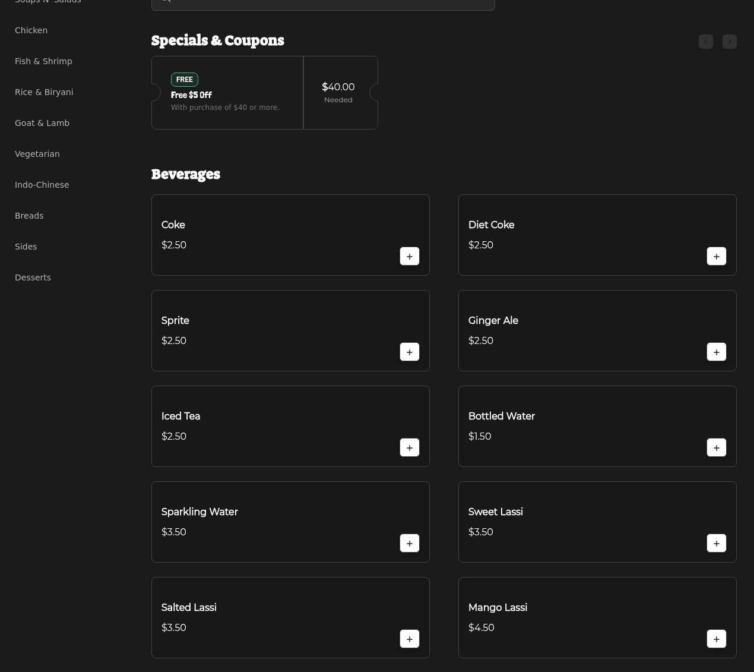
Task: Jump to Fish & Shrimp section
Action: tap(43, 61)
